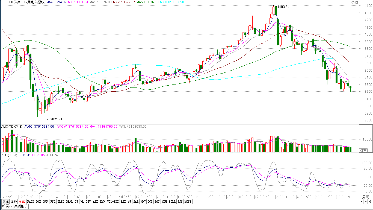Image resolution: width=373 pixels, height=210 pixels.
Task: Pick the MTM indicator
Action: tap(164, 202)
